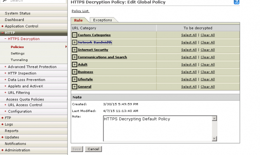Collapse the Custom Categories row
This screenshot has height=155, width=260.
(75, 35)
